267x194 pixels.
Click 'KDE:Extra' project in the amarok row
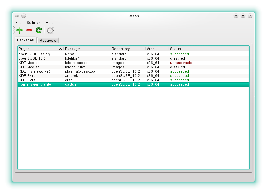pyautogui.click(x=27, y=76)
